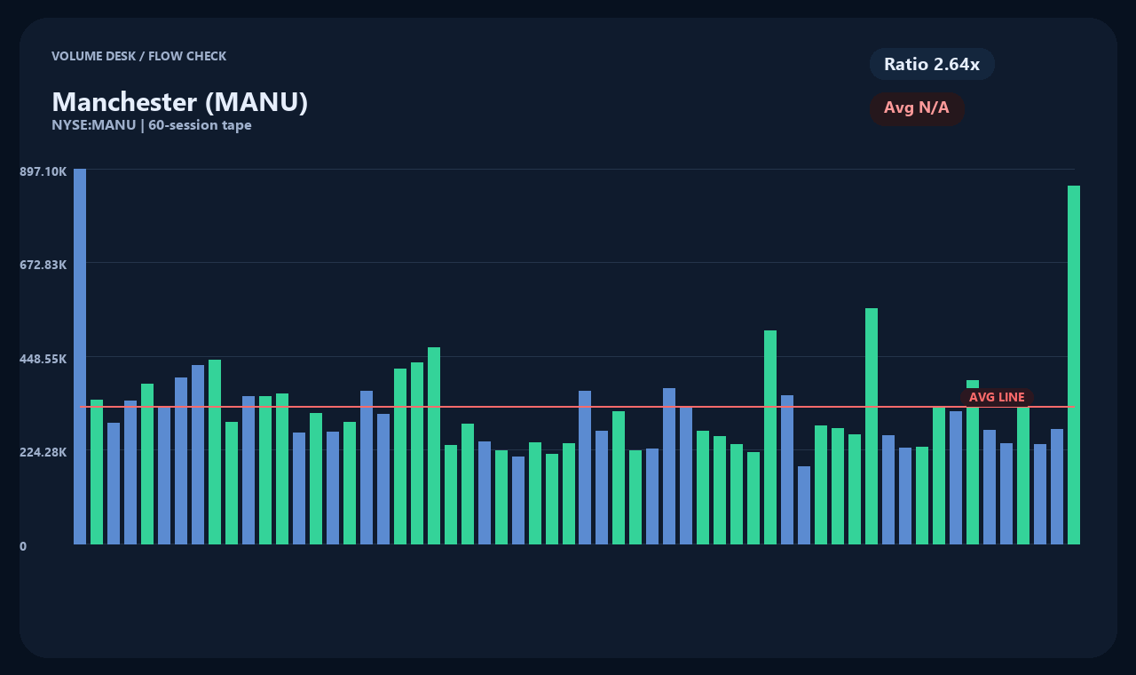Click the VOLUME DESK / FLOW CHECK header
1136x675 pixels.
[x=139, y=56]
